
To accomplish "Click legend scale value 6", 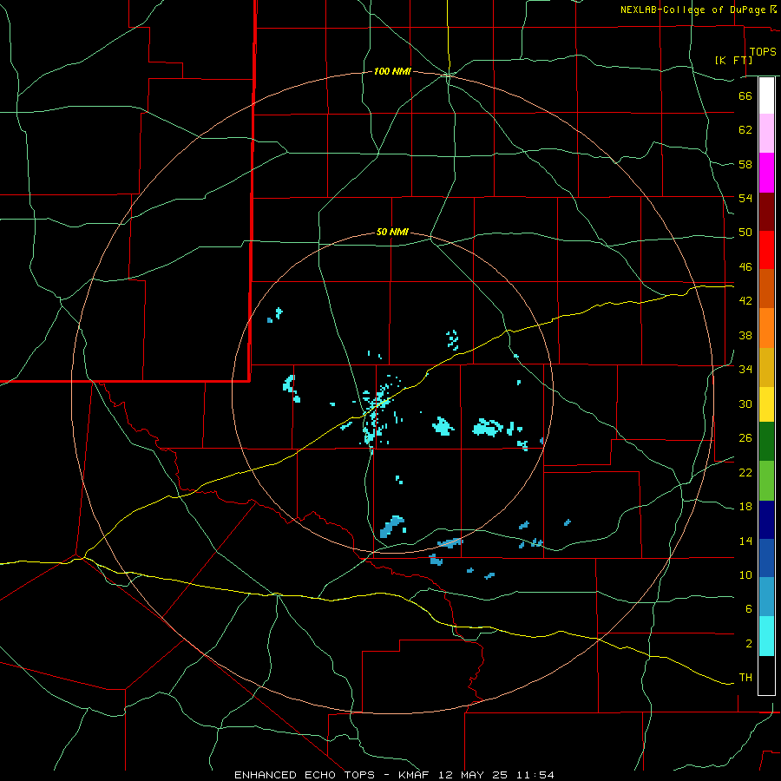I will point(749,609).
